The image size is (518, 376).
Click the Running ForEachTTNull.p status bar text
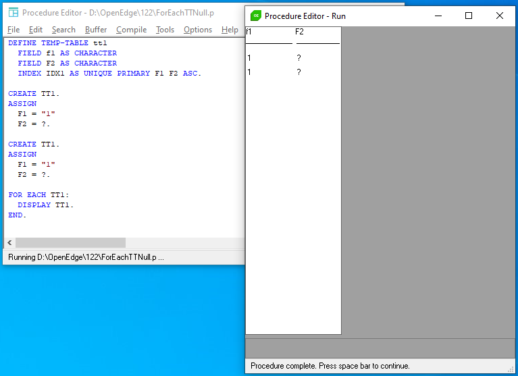coord(86,257)
